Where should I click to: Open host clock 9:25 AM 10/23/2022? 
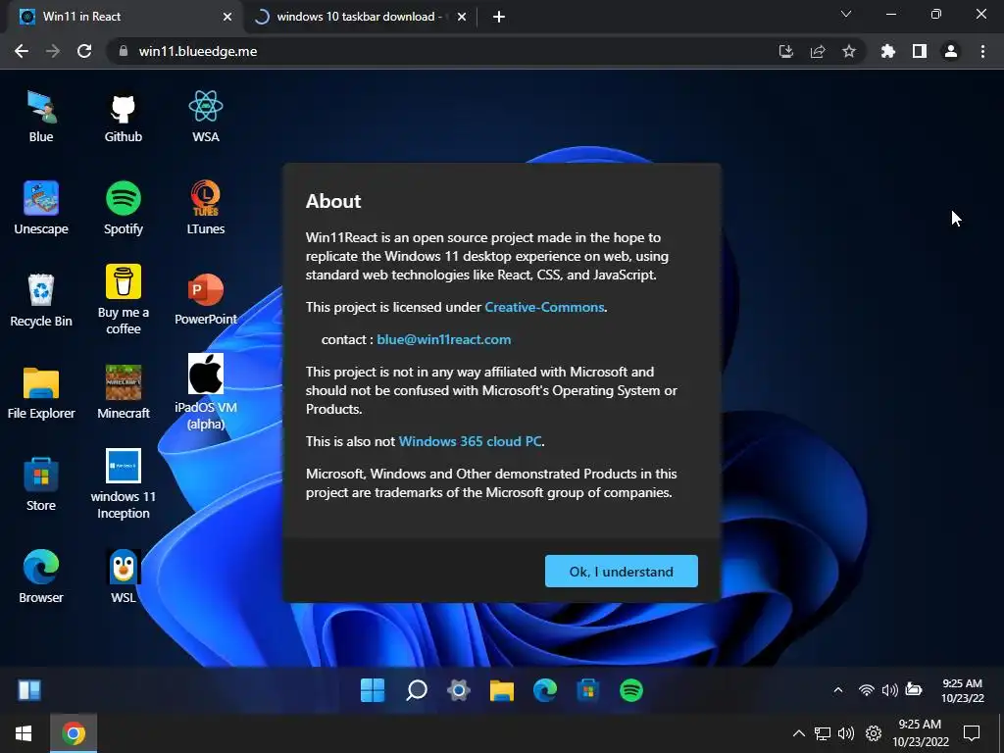click(x=920, y=733)
